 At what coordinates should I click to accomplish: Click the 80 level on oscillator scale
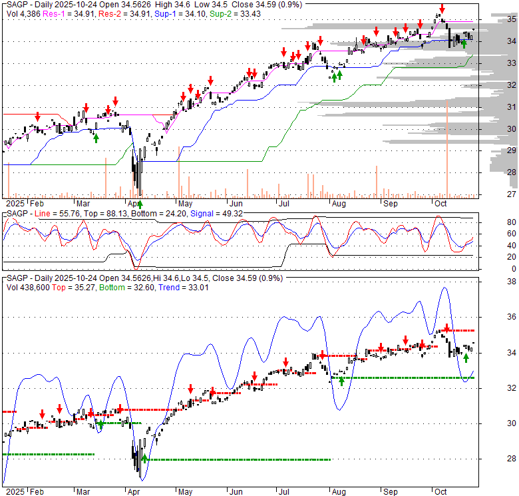(x=492, y=222)
